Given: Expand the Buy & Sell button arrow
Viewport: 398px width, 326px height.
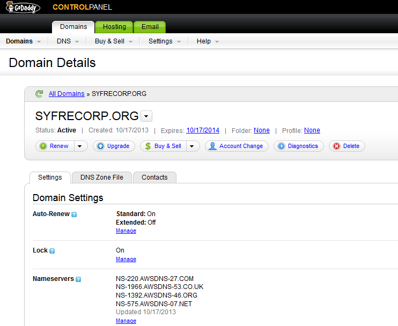Looking at the screenshot, I should coord(192,146).
